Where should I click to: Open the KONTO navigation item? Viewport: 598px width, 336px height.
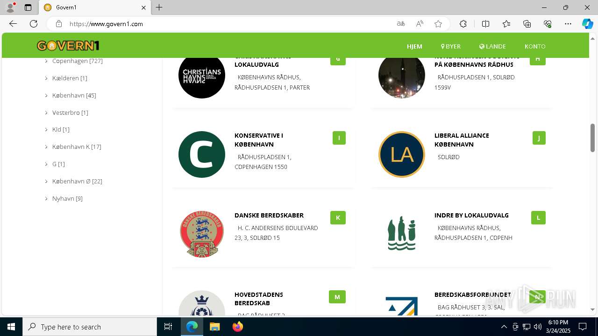[535, 46]
